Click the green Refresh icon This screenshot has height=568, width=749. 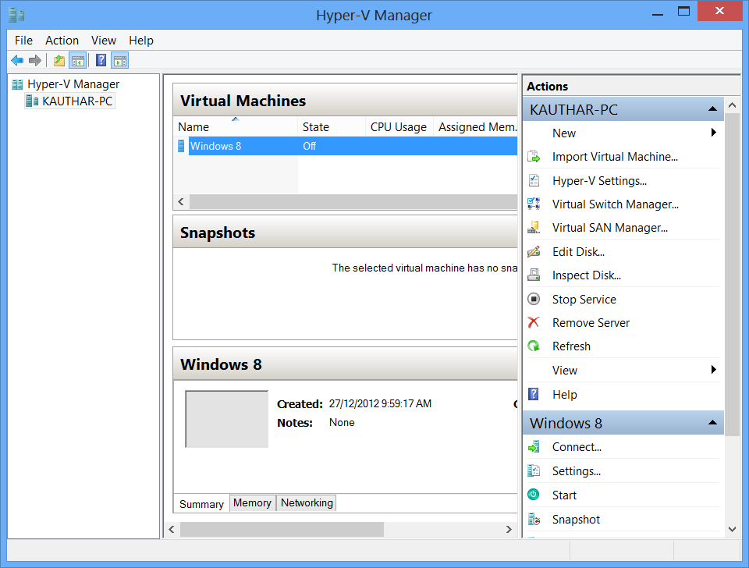tap(534, 346)
